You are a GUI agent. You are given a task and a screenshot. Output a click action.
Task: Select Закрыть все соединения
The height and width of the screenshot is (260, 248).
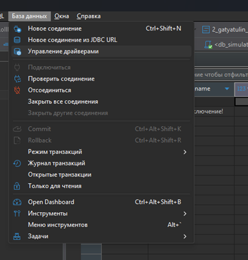(102, 102)
